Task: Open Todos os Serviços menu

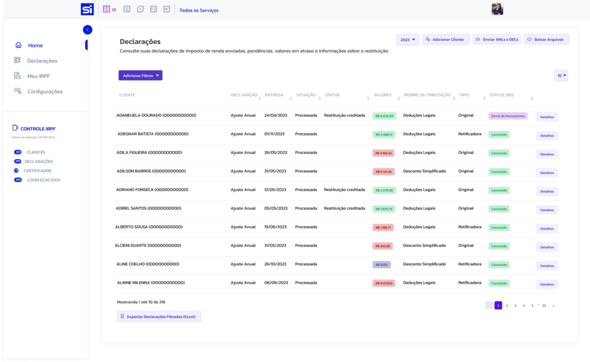Action: (199, 10)
